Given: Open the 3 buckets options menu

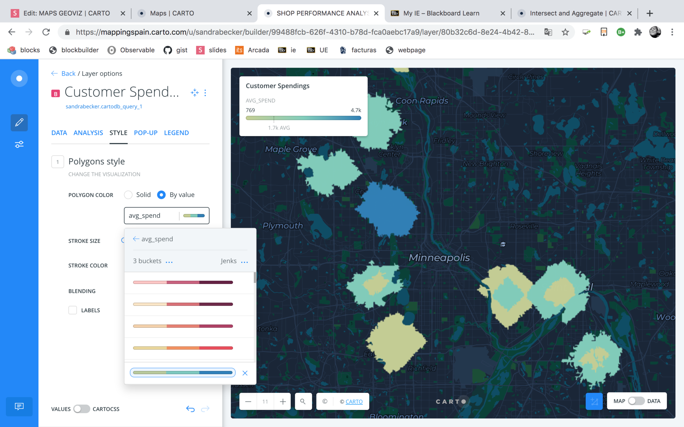Looking at the screenshot, I should (169, 262).
